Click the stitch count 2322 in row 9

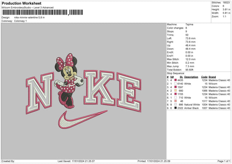tap(180, 108)
